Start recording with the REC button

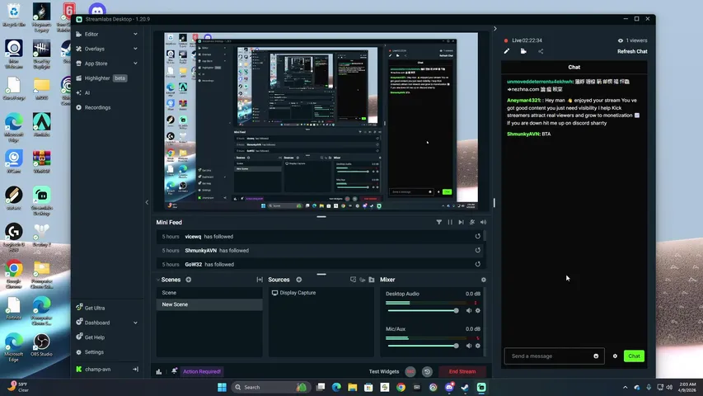410,372
